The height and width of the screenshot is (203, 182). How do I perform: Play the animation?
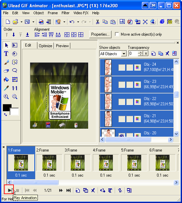click(x=9, y=190)
